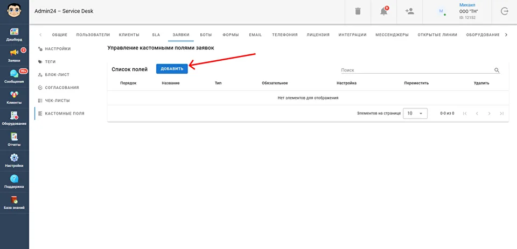
Task: Go to next page pagination icon
Action: [490, 113]
